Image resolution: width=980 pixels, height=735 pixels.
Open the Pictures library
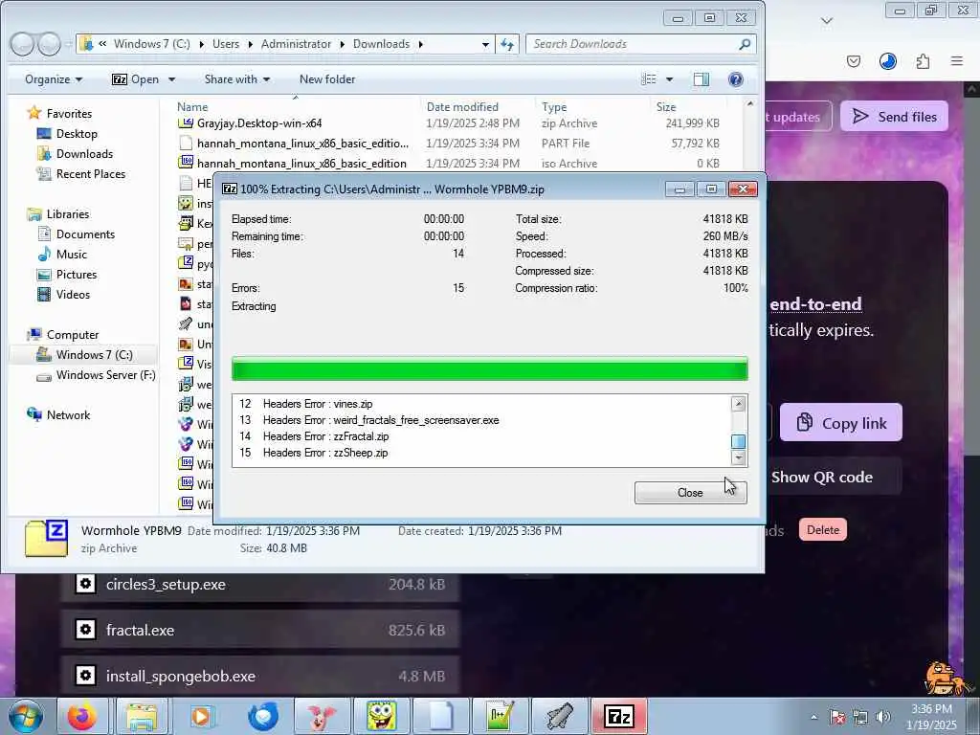pyautogui.click(x=77, y=274)
